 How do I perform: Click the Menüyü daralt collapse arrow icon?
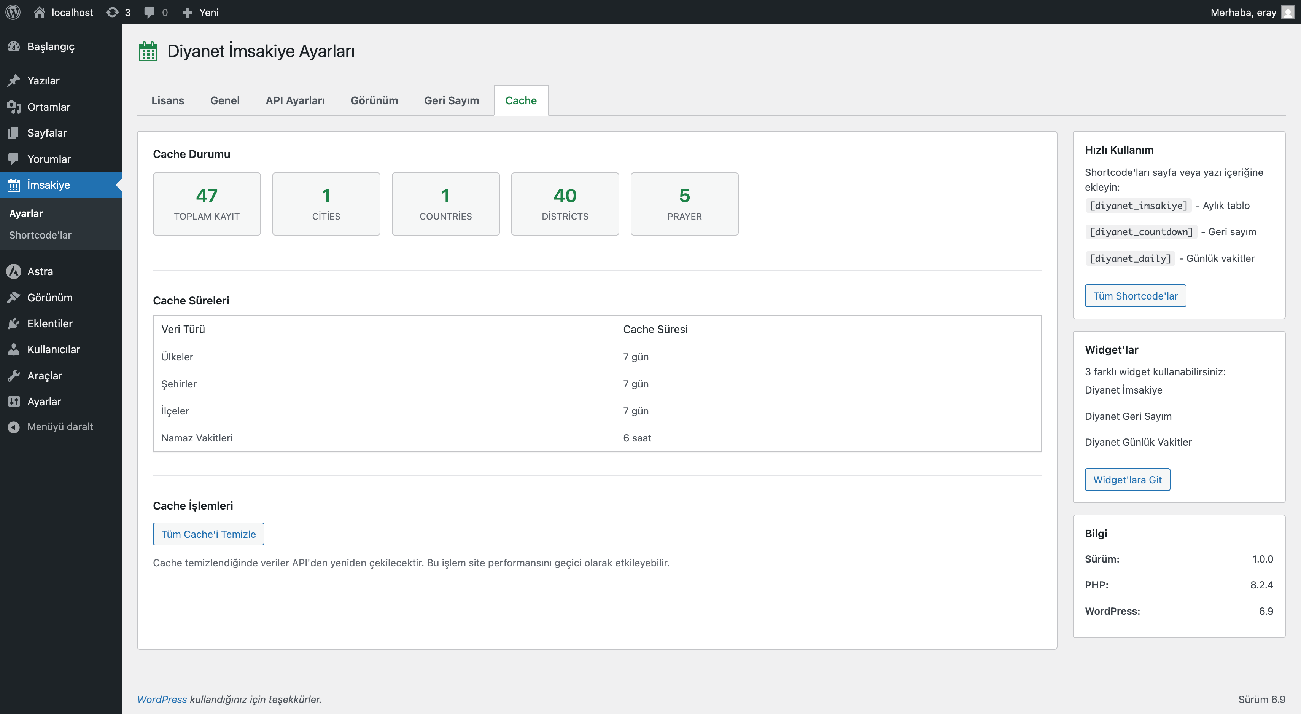click(x=14, y=427)
